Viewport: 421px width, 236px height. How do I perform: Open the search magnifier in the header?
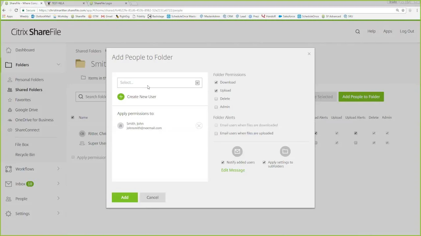coord(358,31)
